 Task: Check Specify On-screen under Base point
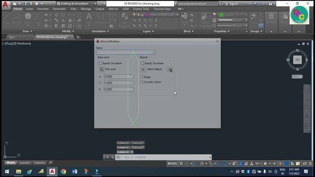point(100,63)
